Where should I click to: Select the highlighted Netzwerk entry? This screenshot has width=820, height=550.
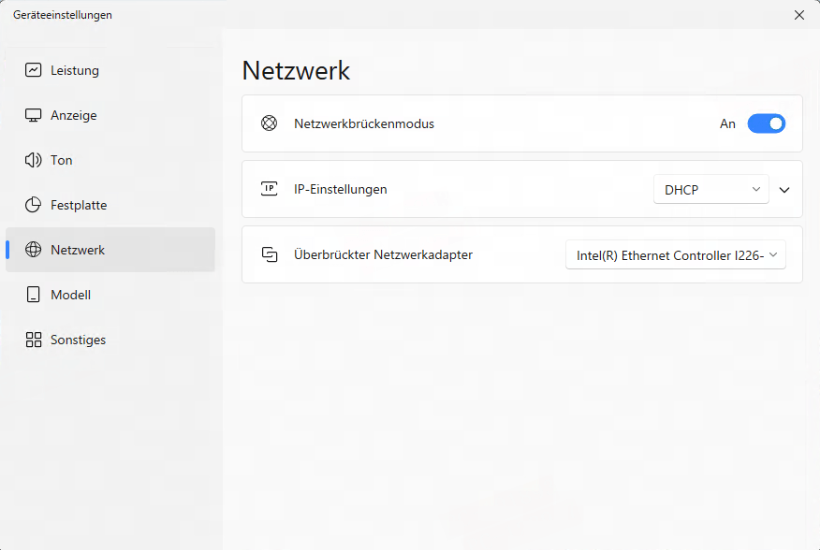(76, 250)
